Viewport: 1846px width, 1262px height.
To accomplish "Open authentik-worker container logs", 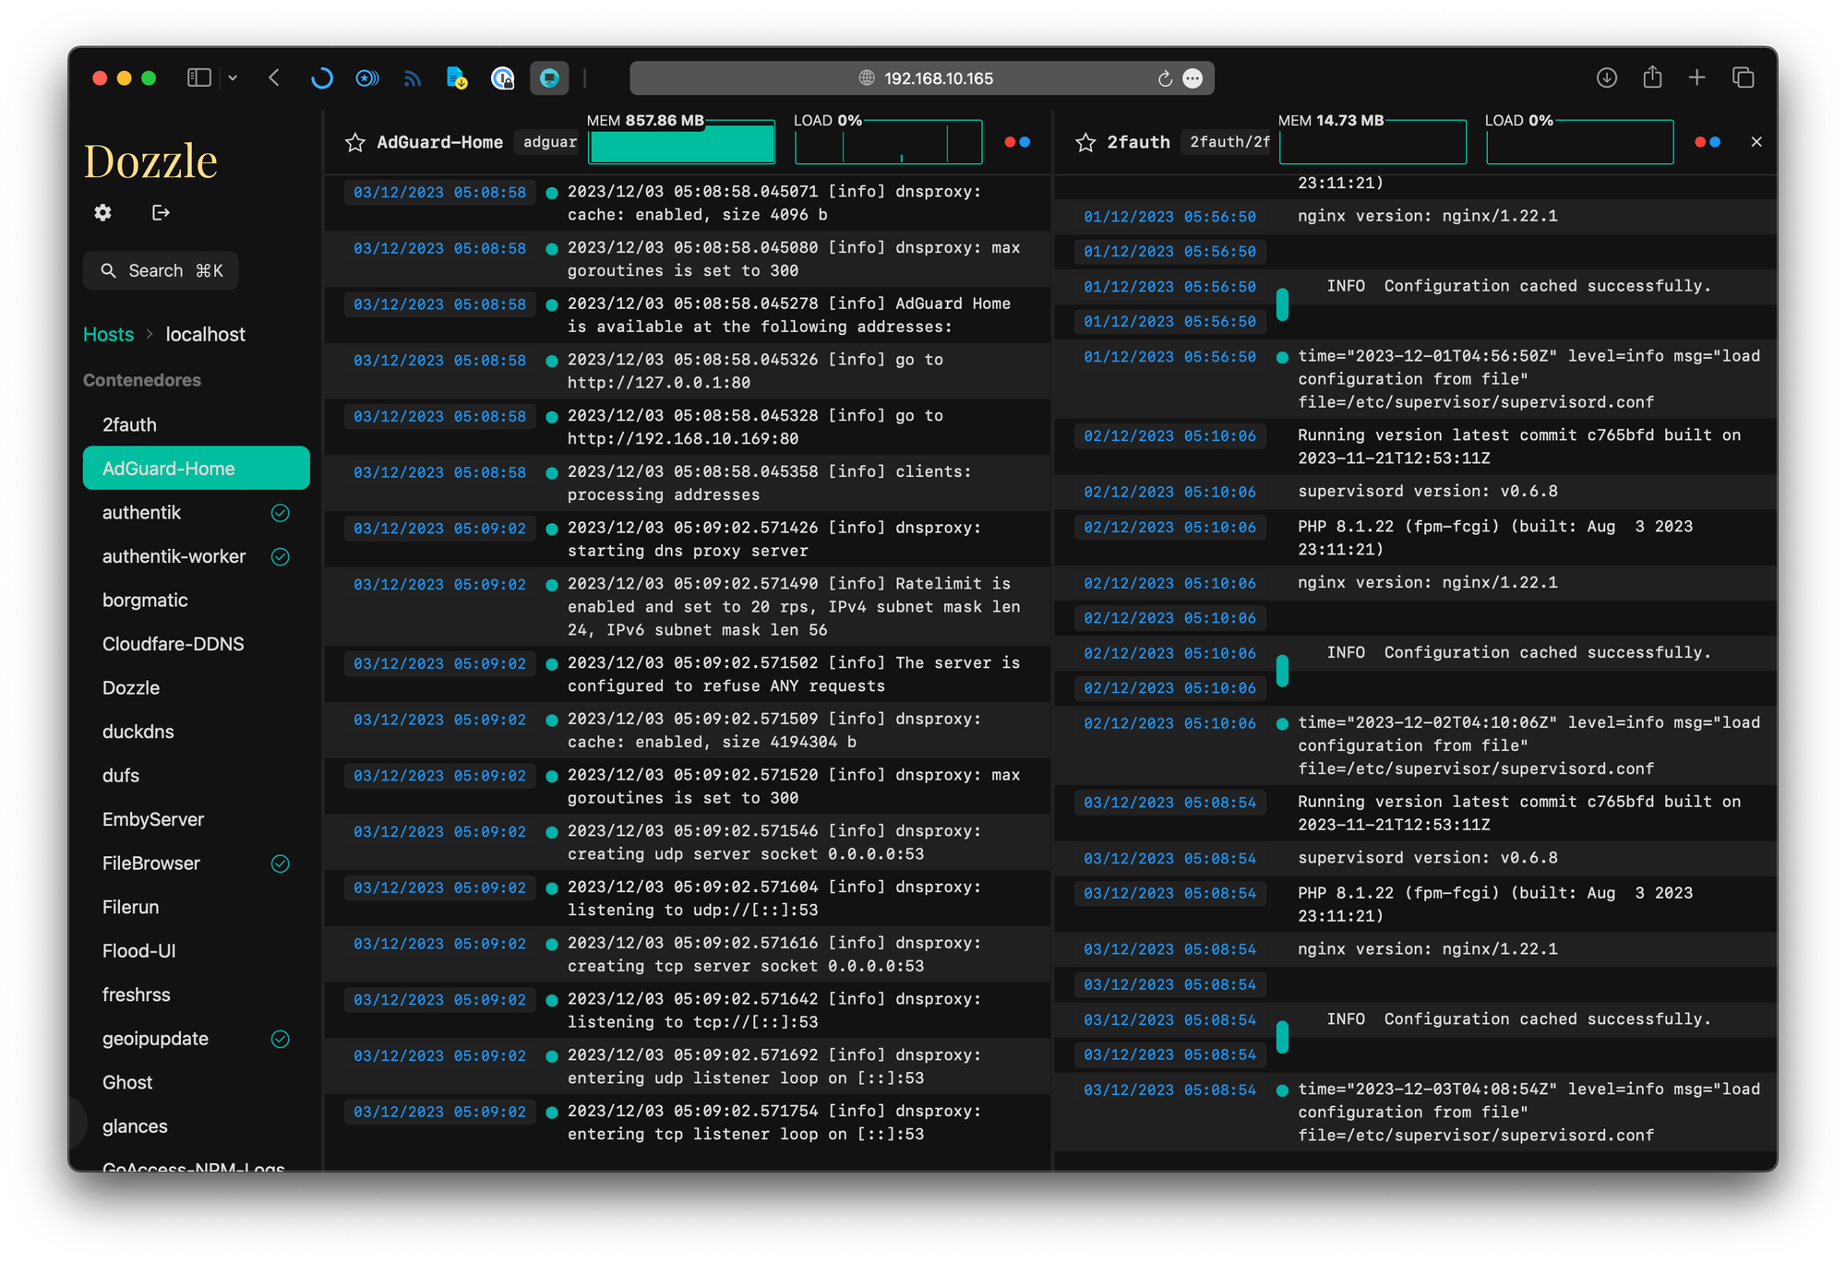I will 196,556.
